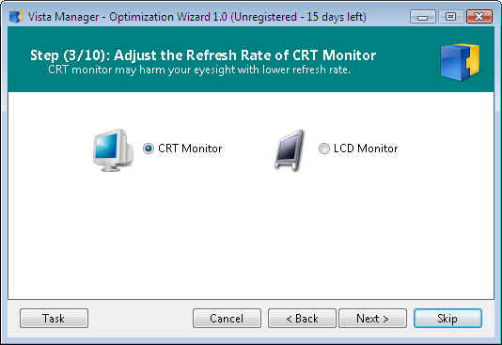This screenshot has height=345, width=502.
Task: Choose the "LCD Monitor" label text
Action: [366, 149]
